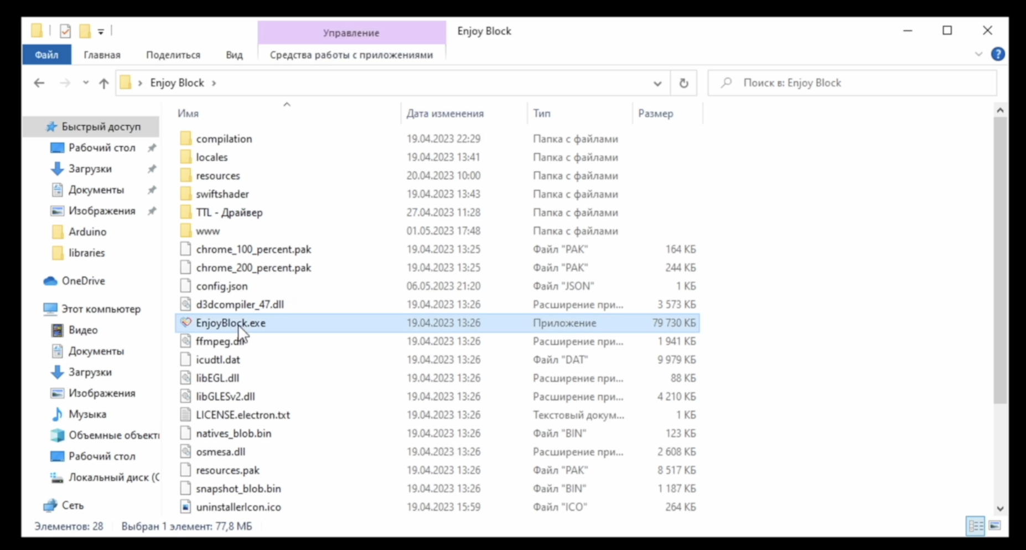Click the EnjoyBlock.exe application icon
The image size is (1026, 550).
click(x=186, y=323)
